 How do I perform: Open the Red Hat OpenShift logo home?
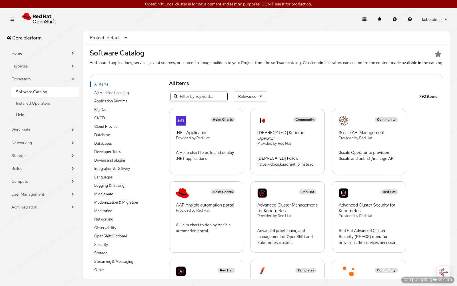pyautogui.click(x=39, y=19)
